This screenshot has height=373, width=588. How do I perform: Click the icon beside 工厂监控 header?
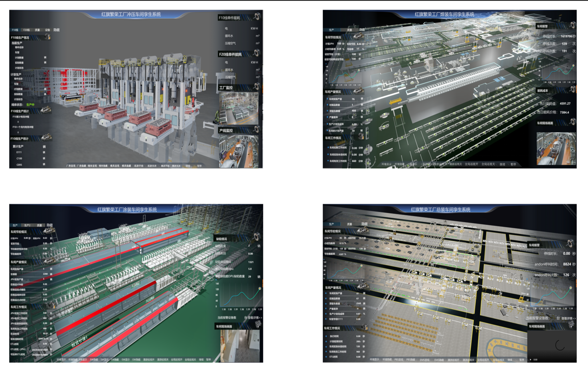pos(257,87)
